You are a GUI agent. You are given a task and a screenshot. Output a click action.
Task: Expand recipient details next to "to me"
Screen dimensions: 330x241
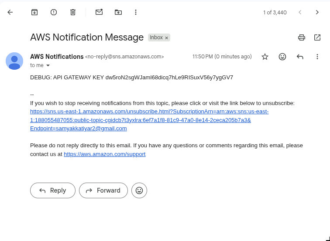(x=48, y=65)
